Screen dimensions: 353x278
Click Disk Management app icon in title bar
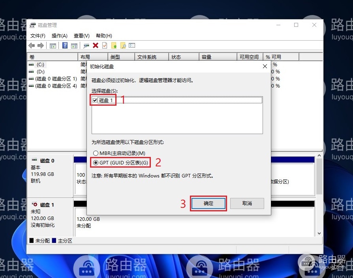click(x=33, y=25)
